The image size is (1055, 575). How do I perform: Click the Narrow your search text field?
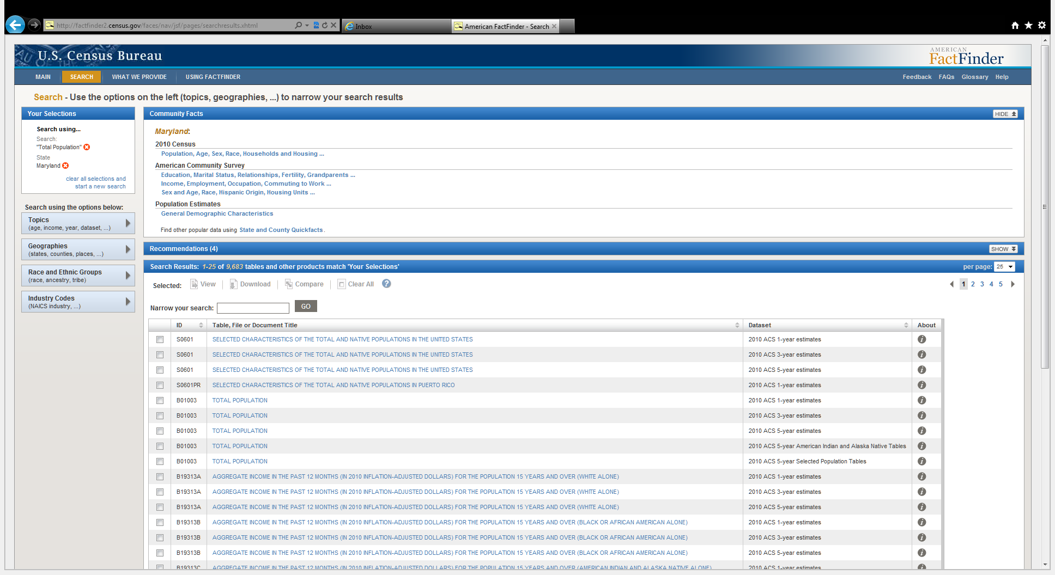click(253, 308)
